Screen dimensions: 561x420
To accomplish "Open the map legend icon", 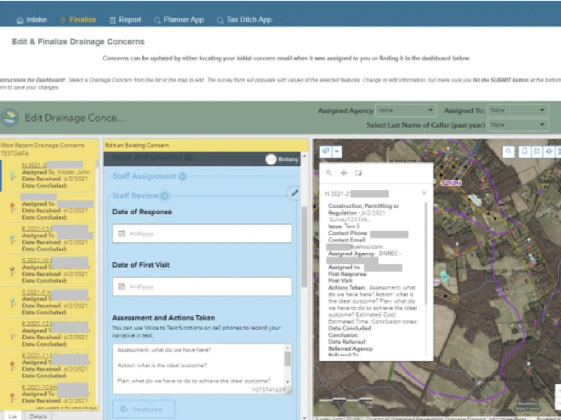I will click(x=537, y=151).
